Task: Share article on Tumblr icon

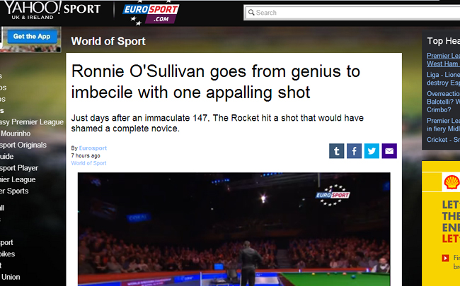Action: pyautogui.click(x=336, y=150)
